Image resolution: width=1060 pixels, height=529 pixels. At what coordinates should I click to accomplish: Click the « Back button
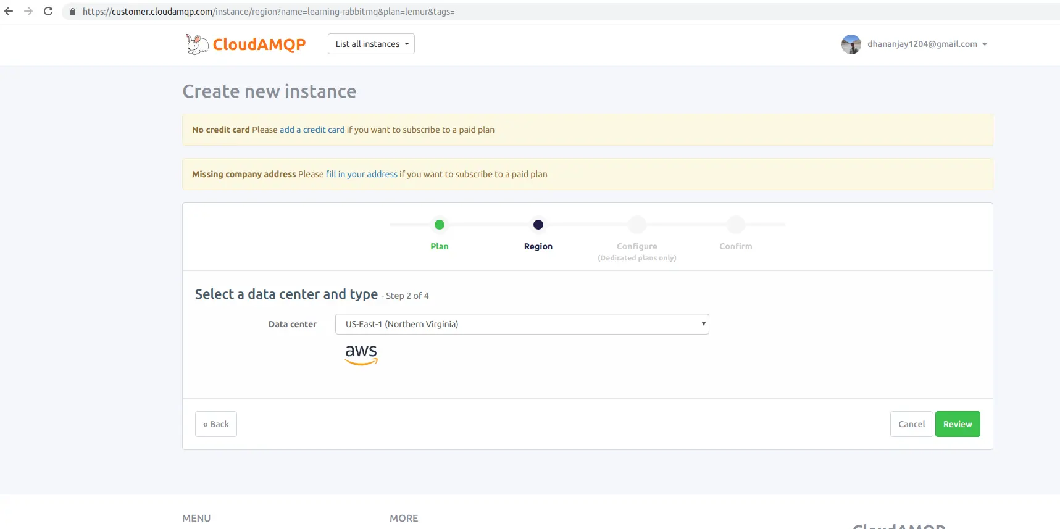coord(216,424)
